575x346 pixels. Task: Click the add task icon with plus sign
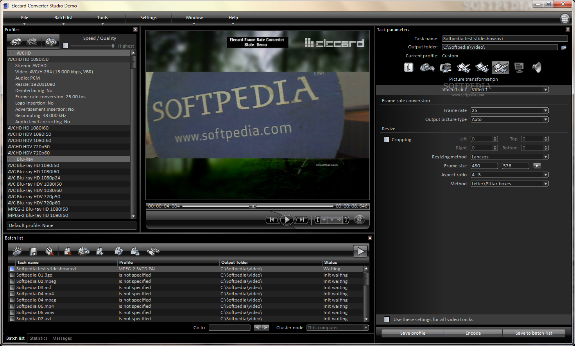pos(100,252)
